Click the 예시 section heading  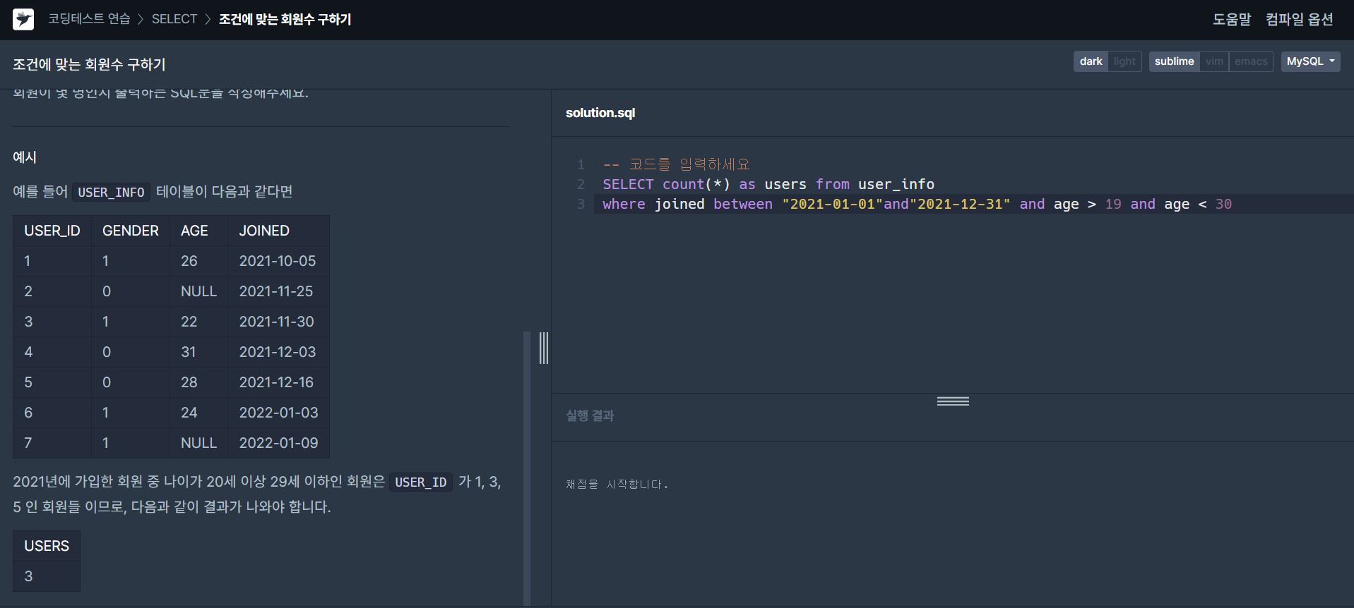[25, 157]
